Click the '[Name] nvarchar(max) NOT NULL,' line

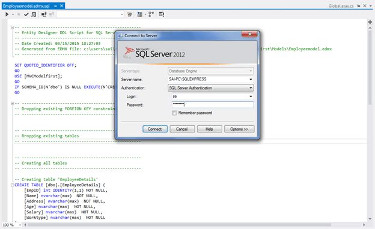(x=61, y=195)
